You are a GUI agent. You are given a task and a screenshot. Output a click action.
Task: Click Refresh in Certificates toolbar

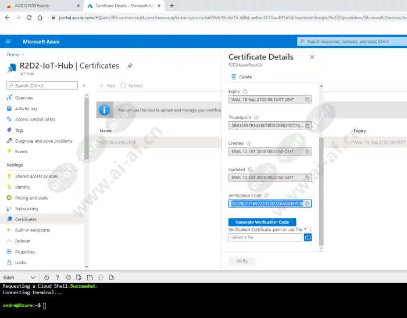pyautogui.click(x=131, y=85)
